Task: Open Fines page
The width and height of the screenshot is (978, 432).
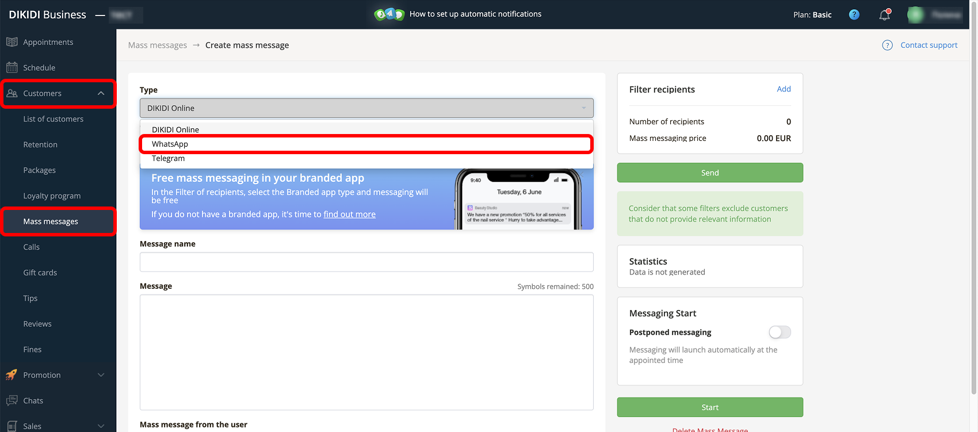Action: tap(32, 349)
